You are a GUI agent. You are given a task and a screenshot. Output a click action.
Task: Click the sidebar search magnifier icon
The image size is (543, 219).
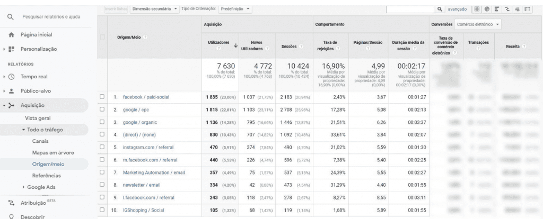[x=11, y=17]
